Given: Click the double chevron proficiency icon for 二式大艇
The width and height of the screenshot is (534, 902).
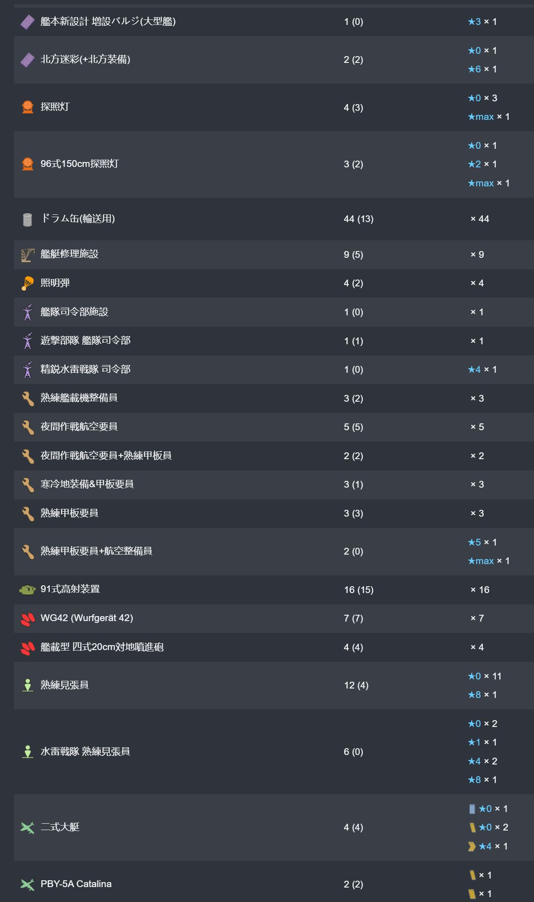Looking at the screenshot, I should (x=472, y=846).
